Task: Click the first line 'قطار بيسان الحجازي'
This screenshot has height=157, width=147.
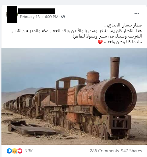Action: pos(123,25)
